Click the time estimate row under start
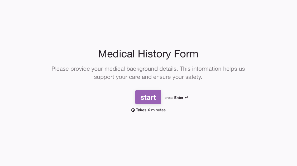Viewport: 297px width, 166px height. click(148, 110)
